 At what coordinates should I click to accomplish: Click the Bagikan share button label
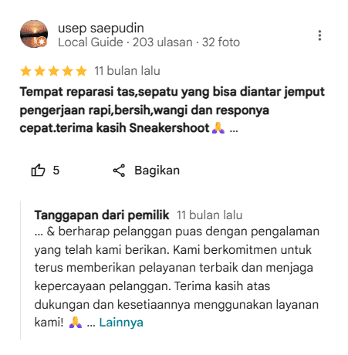(157, 171)
